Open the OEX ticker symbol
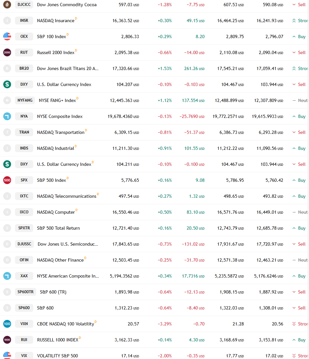The image size is (309, 359). pos(24,36)
